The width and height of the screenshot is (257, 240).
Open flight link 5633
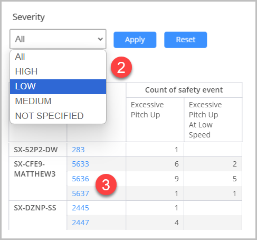coord(80,164)
